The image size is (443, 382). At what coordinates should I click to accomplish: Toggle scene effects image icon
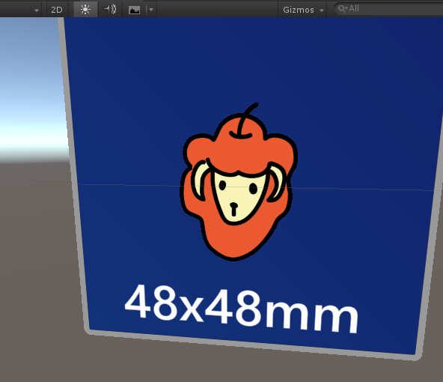tap(134, 10)
